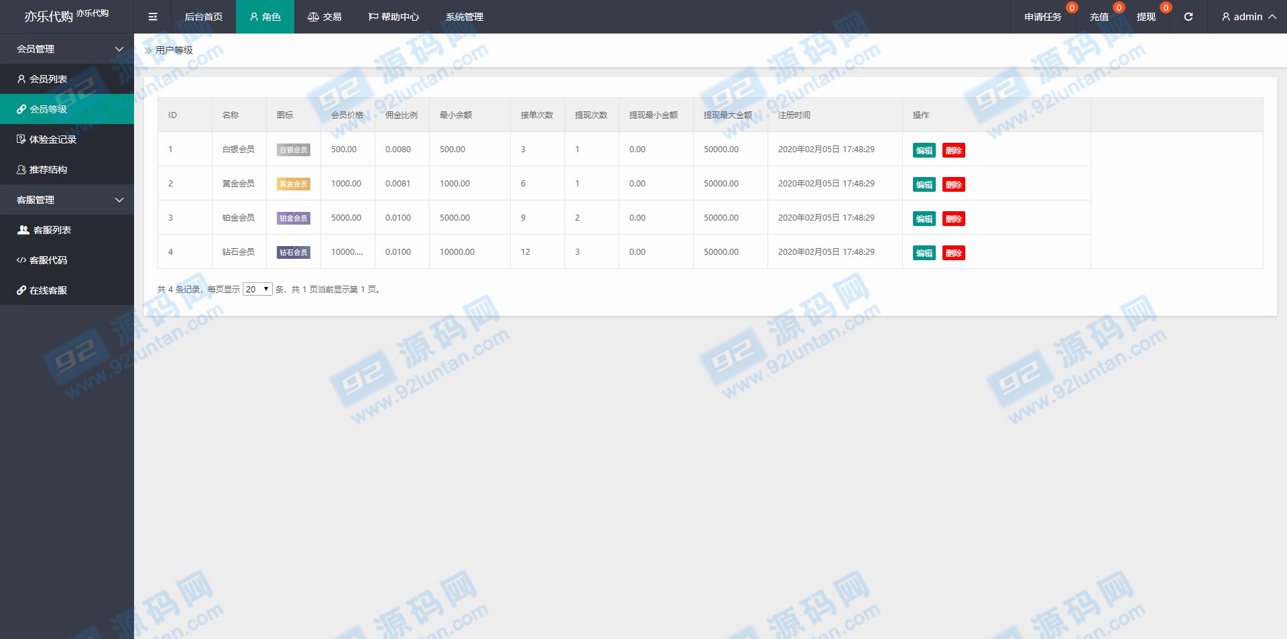Delete the 铂金会员 row
Viewport: 1287px width, 639px height.
pyautogui.click(x=954, y=219)
